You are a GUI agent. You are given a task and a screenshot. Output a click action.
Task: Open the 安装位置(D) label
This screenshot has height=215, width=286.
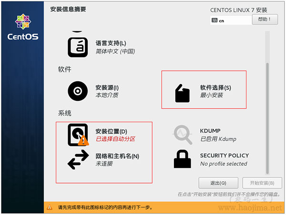112,131
